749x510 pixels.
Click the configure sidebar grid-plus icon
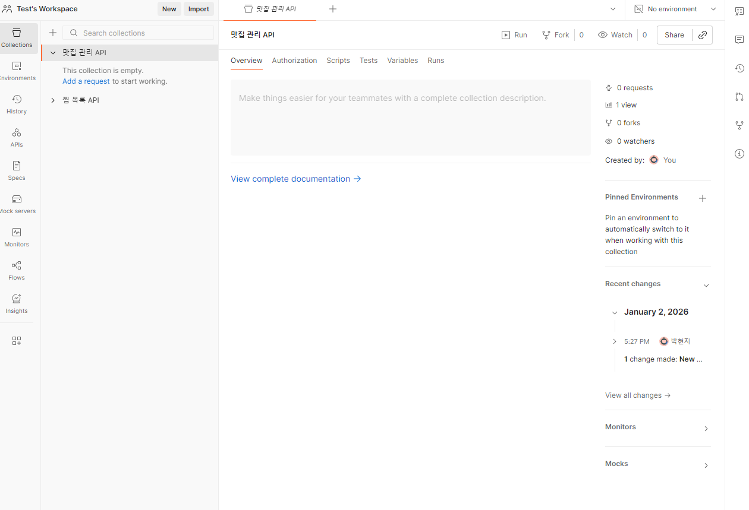17,341
